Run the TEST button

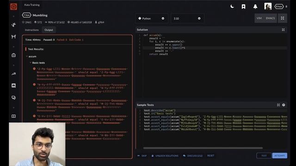(264, 156)
